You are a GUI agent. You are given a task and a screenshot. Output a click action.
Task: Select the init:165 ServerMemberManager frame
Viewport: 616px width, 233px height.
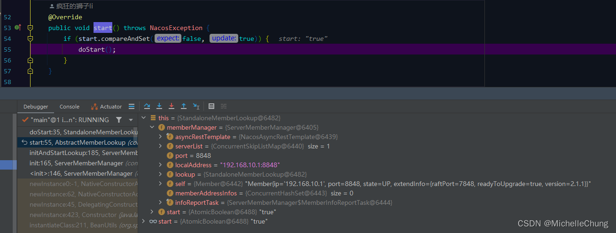78,163
